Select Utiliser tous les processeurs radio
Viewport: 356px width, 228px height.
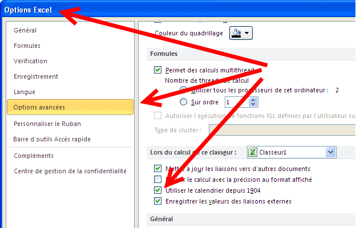point(183,90)
